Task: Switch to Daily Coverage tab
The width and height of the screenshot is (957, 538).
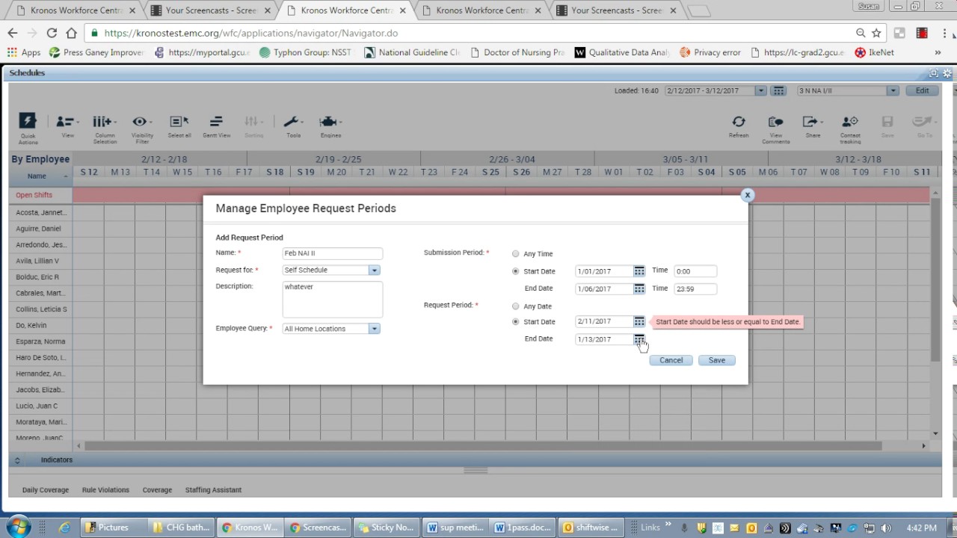Action: (46, 490)
